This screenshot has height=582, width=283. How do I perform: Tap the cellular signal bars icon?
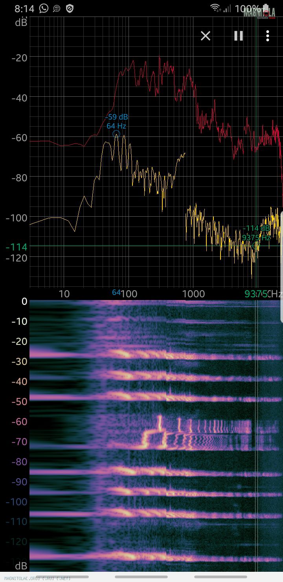click(x=227, y=8)
